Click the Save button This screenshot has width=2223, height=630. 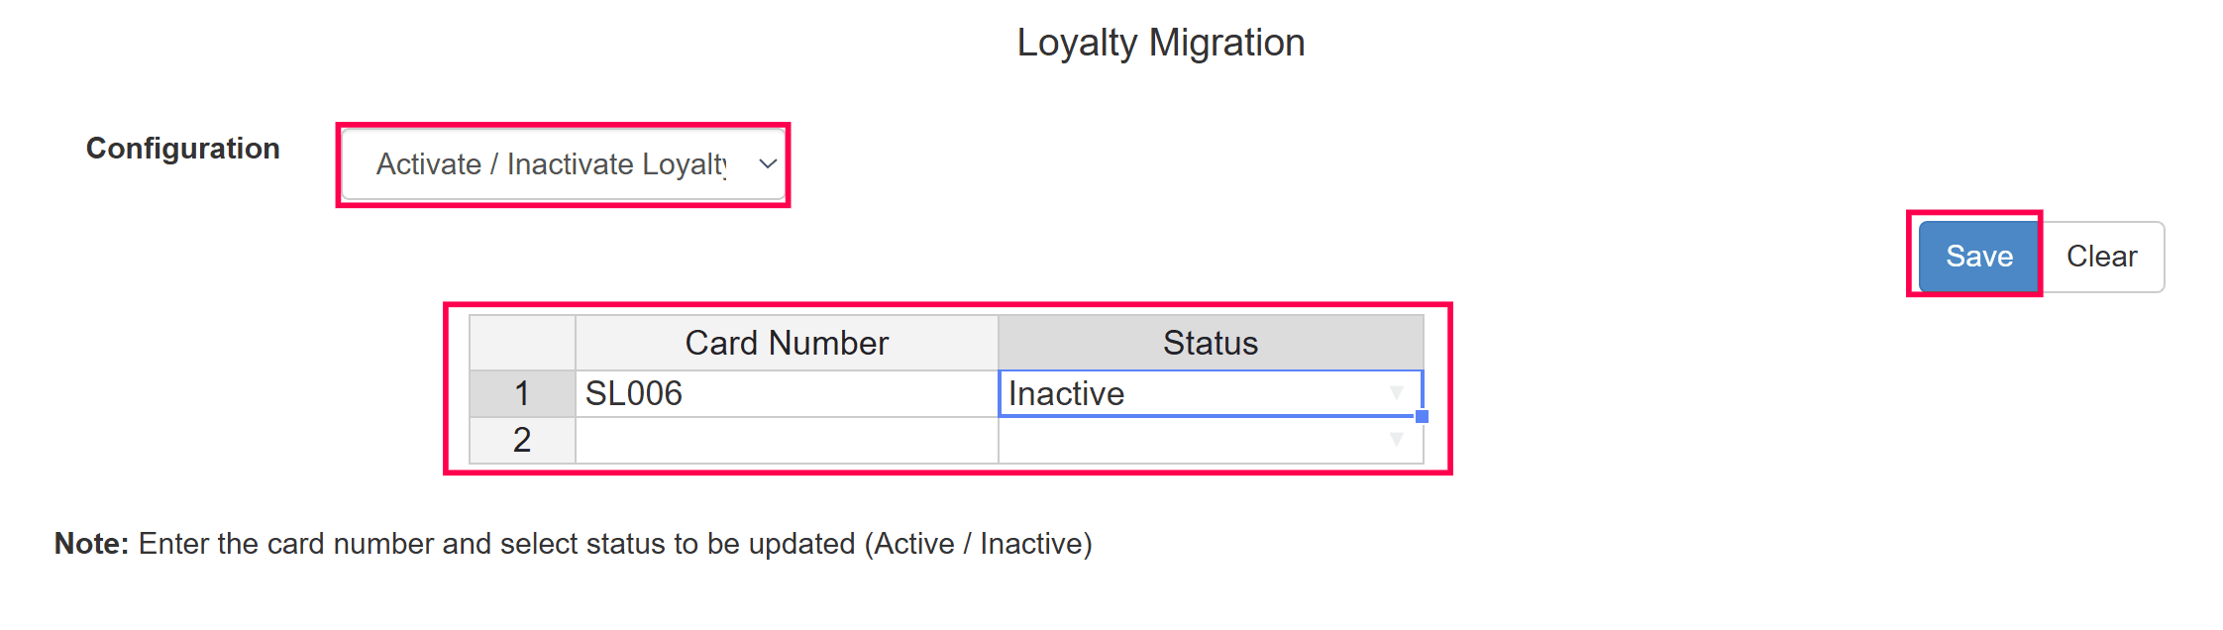pos(1978,257)
